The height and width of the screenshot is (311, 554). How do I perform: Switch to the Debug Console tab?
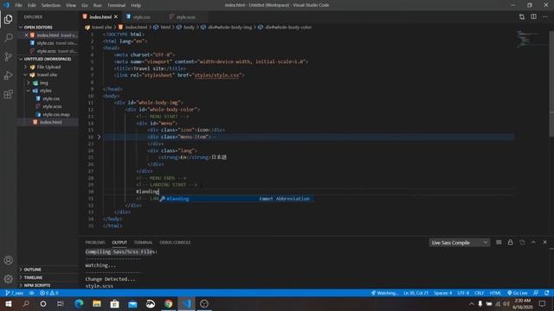tap(175, 243)
